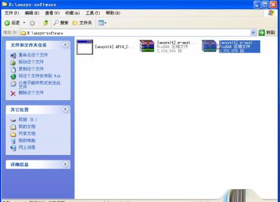Screen dimensions: 280x202
Task: Open 我的文档 in other places
Action: tap(27, 126)
